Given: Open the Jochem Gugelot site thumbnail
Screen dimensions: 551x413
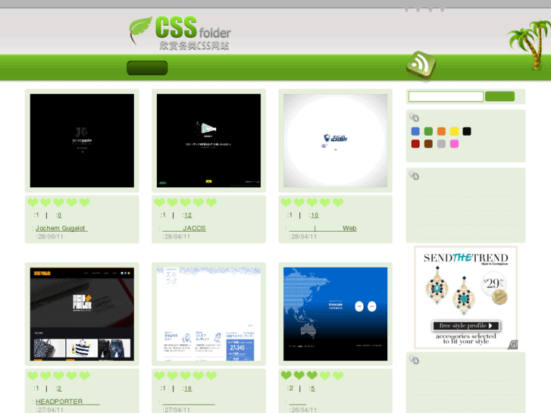Looking at the screenshot, I should pos(82,141).
